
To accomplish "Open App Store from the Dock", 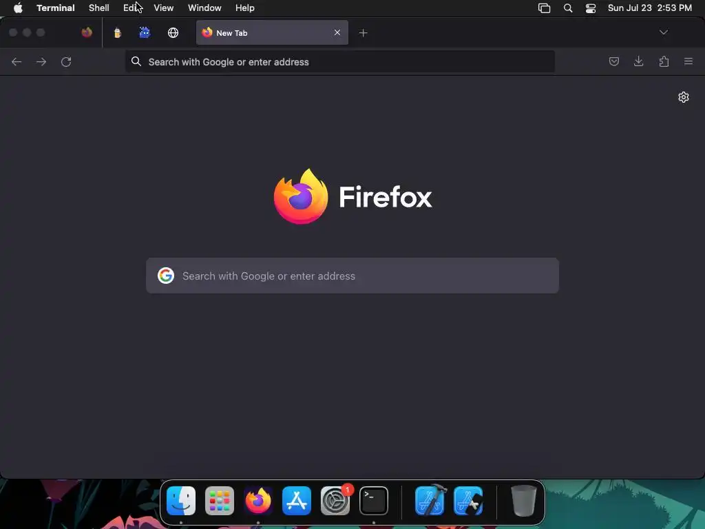I will tap(297, 501).
